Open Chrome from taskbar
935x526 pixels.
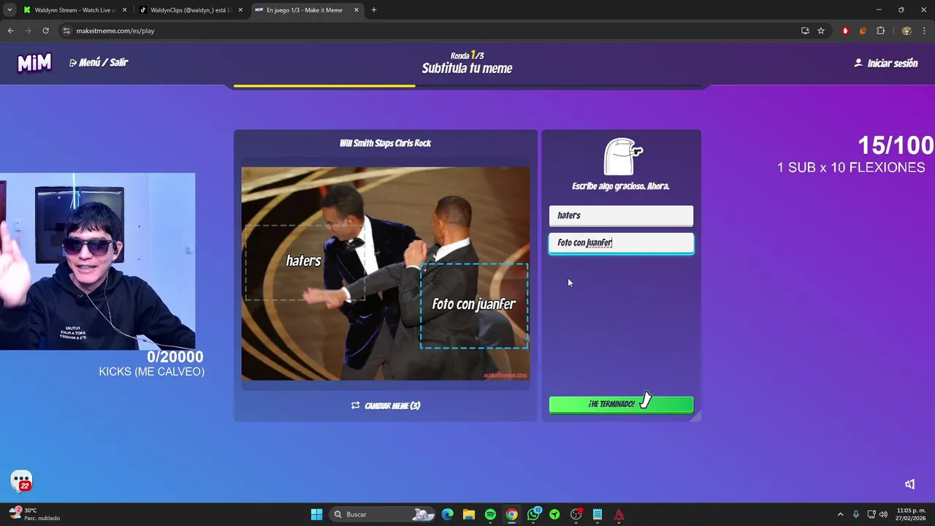pyautogui.click(x=511, y=514)
